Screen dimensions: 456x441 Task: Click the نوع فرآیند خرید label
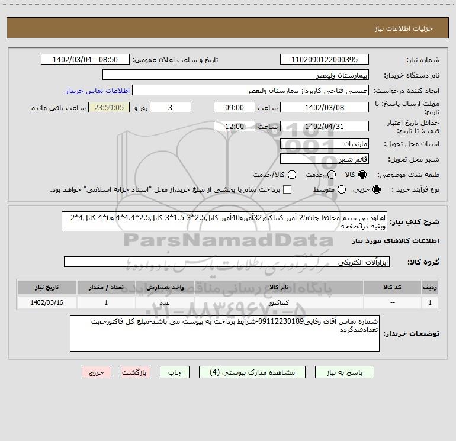tap(416, 190)
